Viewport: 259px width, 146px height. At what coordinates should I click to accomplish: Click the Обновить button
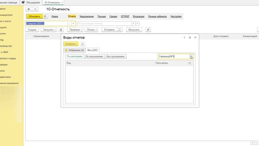coord(34,16)
